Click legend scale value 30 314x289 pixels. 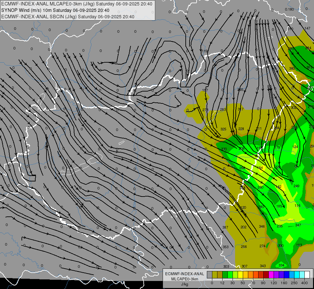pyautogui.click(x=233, y=283)
